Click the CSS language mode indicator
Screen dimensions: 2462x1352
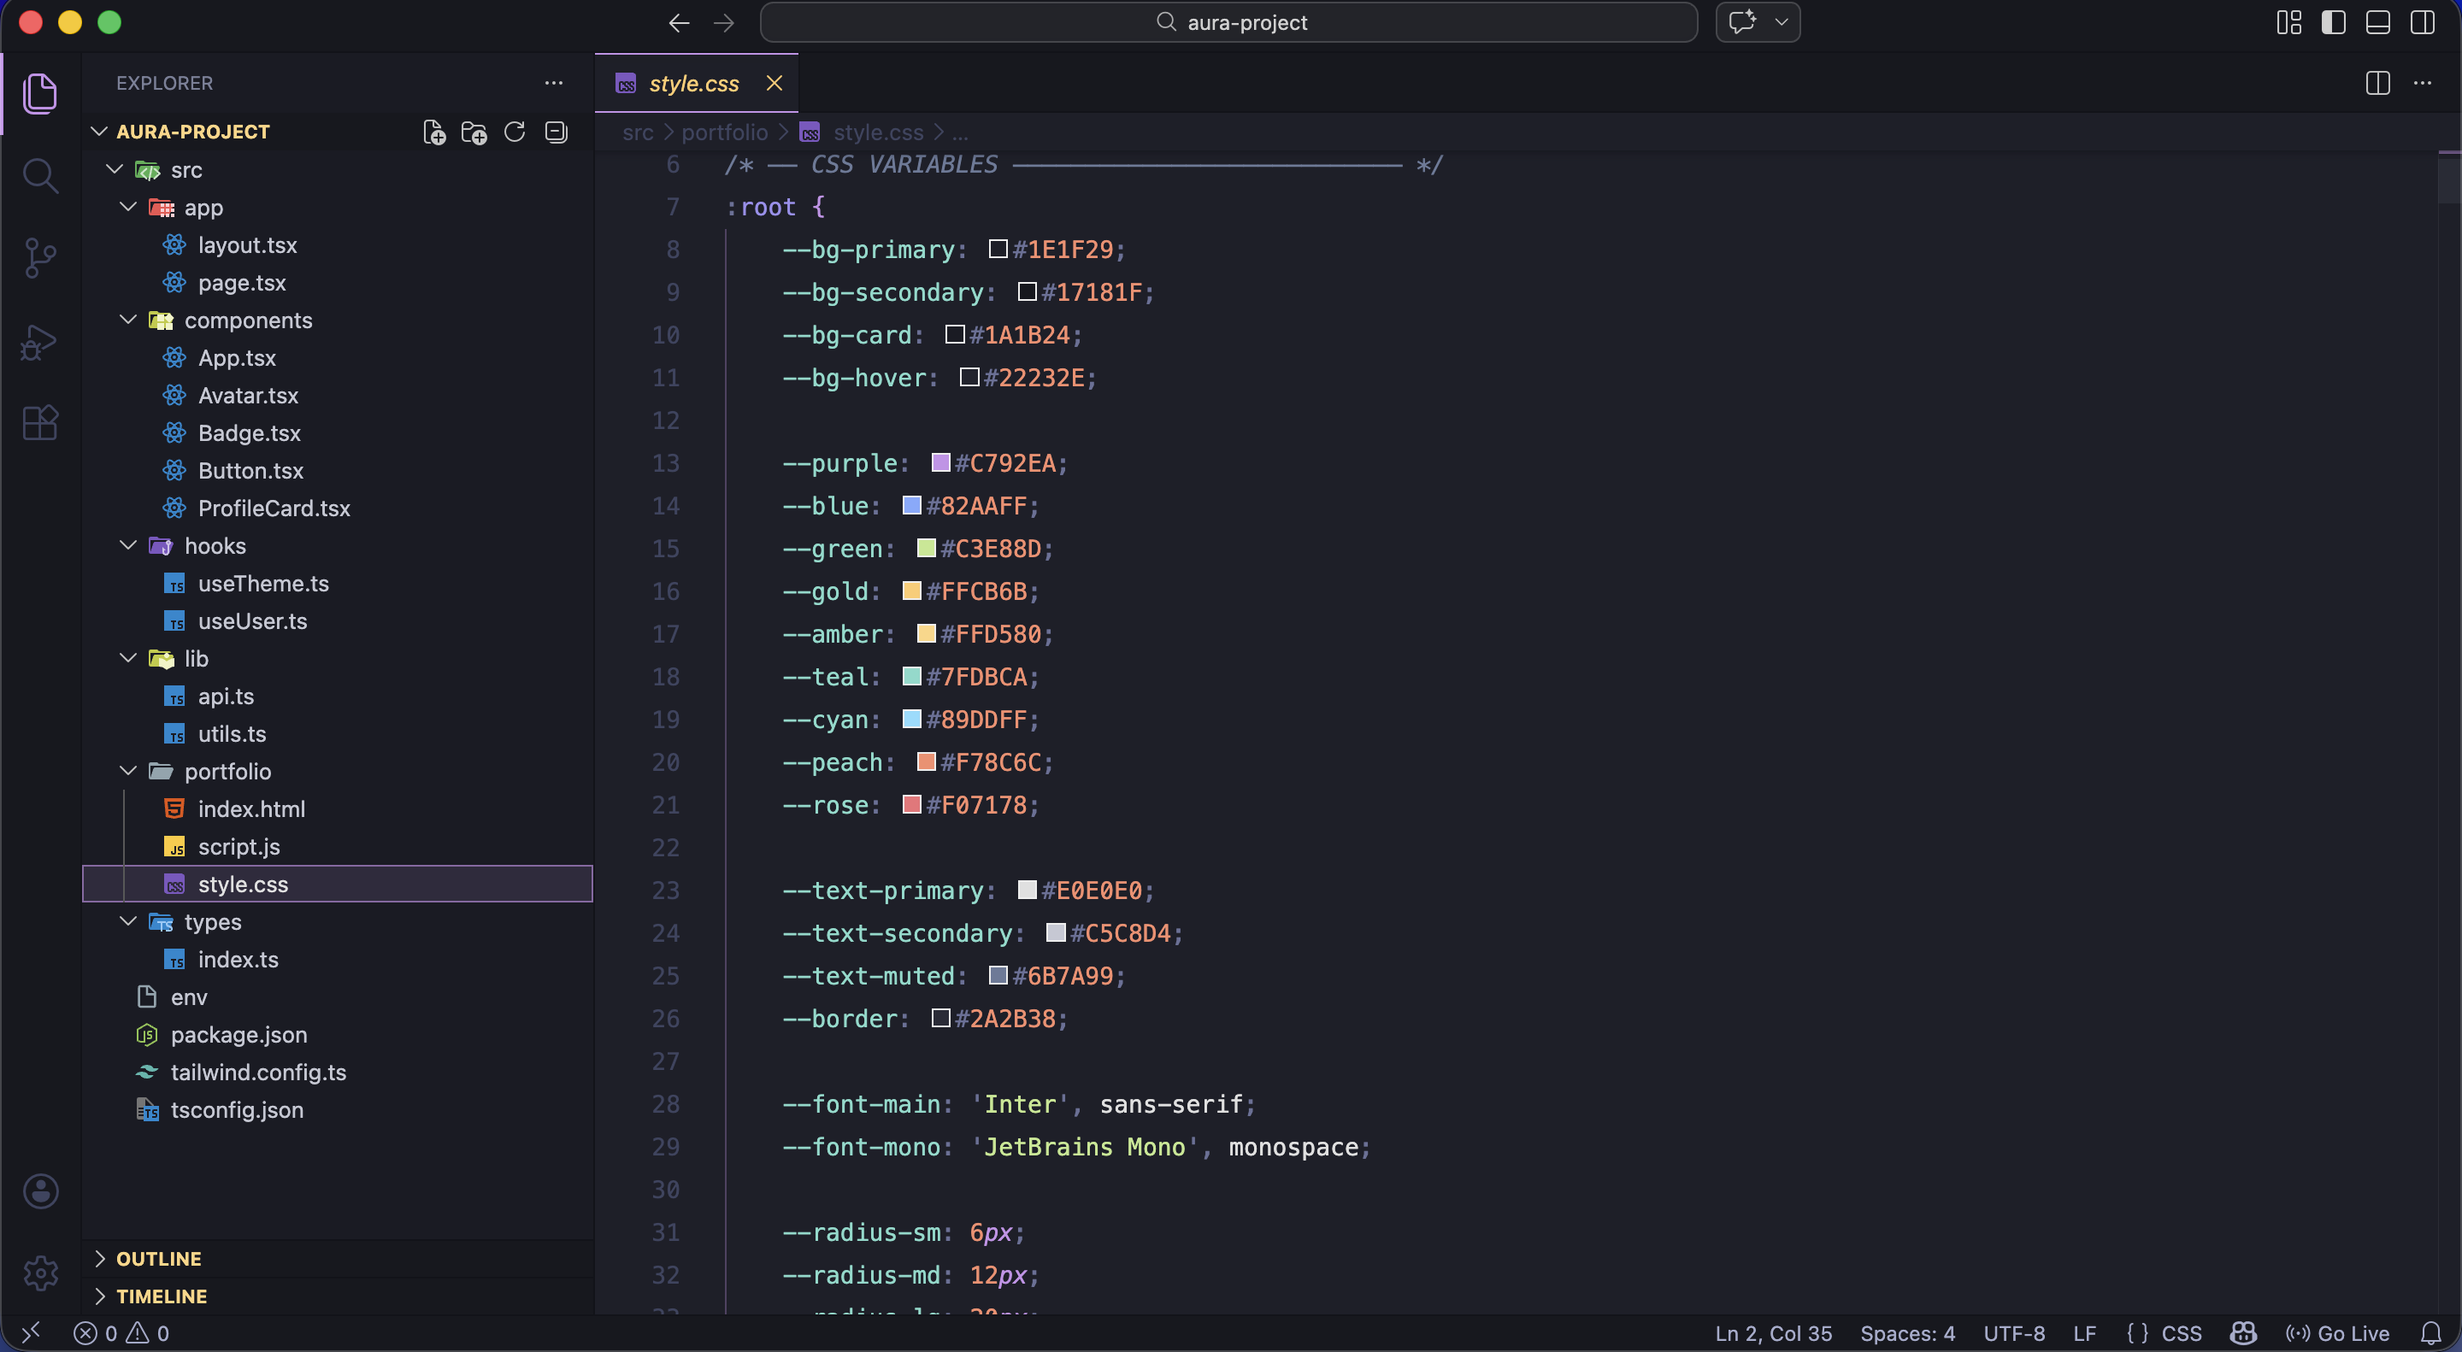[2180, 1333]
